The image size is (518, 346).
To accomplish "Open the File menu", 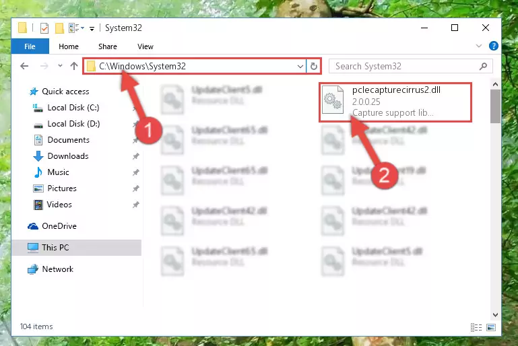I will (30, 46).
